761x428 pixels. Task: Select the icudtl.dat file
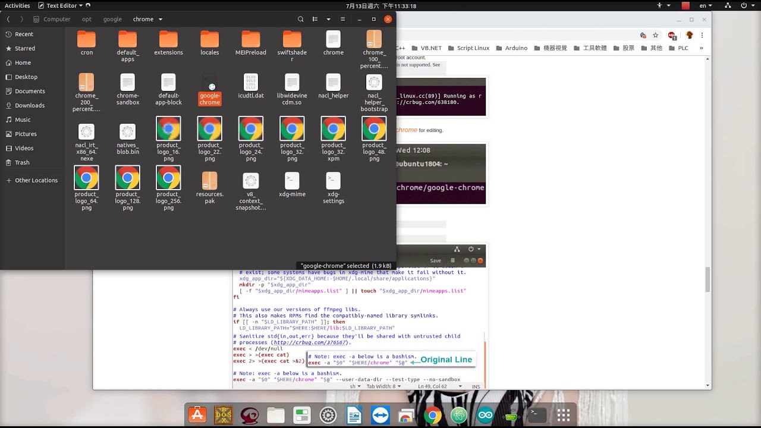251,86
